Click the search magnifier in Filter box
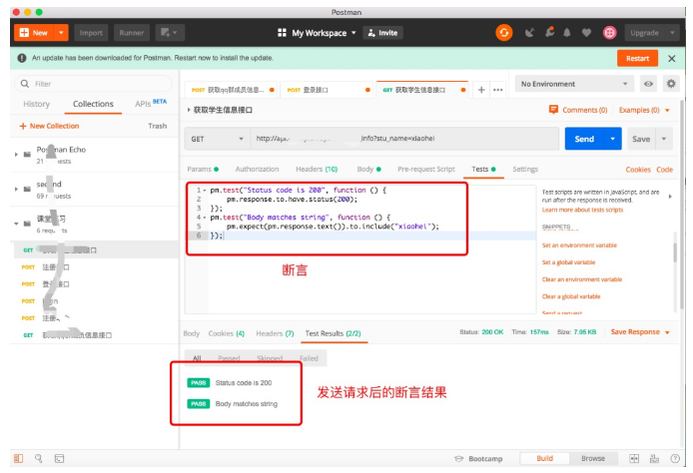 point(25,84)
